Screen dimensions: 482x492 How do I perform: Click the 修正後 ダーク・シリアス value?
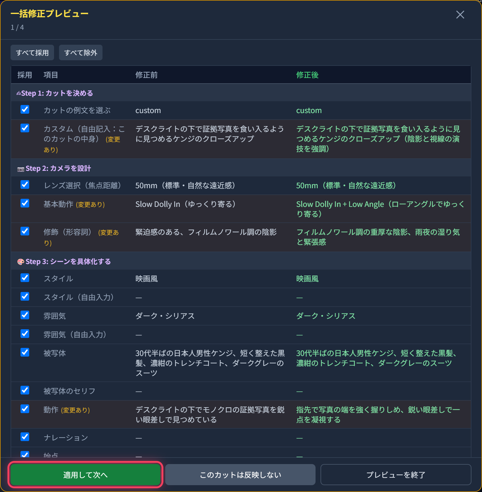pos(326,316)
